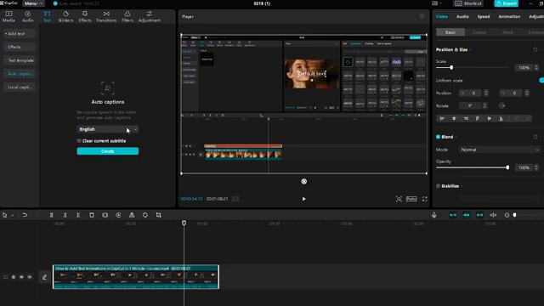Open the Audio library tab icon
544x306 pixels.
point(28,16)
